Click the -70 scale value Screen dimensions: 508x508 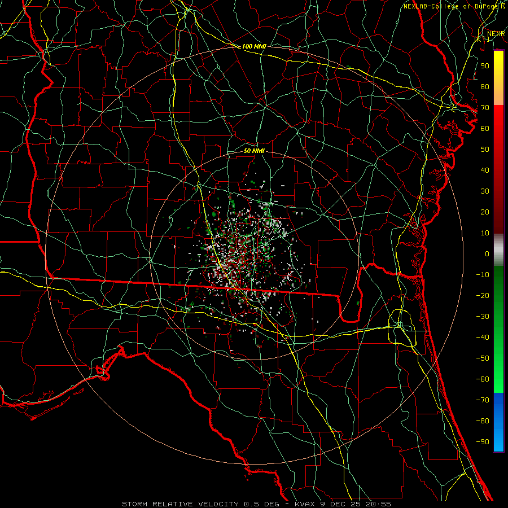[483, 400]
